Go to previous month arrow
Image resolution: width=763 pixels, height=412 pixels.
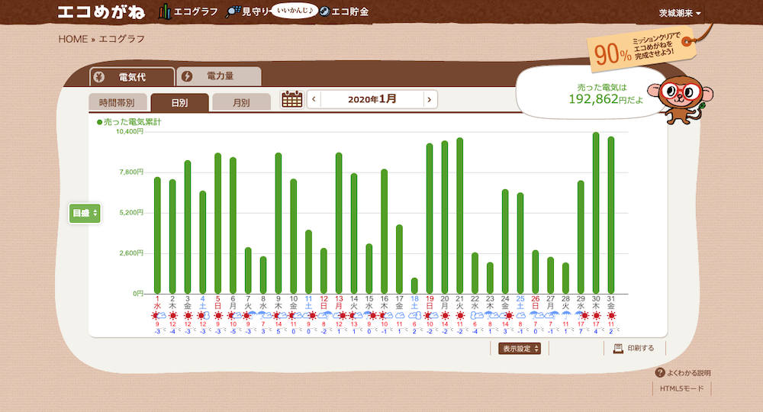coord(314,99)
